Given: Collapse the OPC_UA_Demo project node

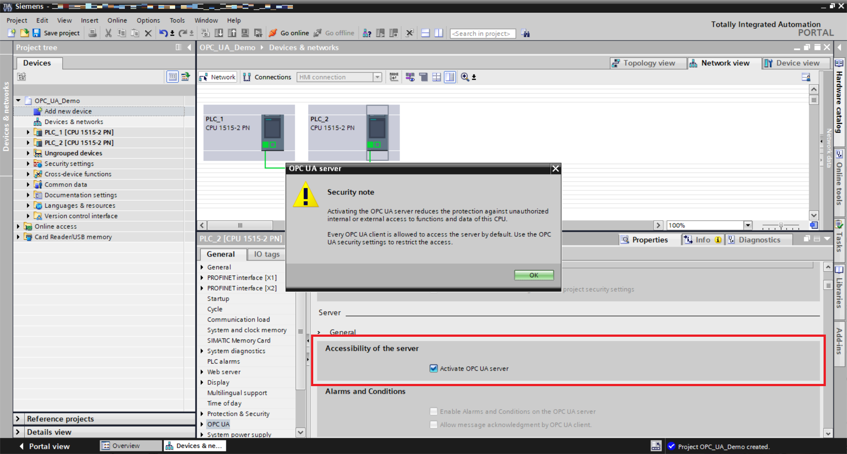Looking at the screenshot, I should (18, 100).
